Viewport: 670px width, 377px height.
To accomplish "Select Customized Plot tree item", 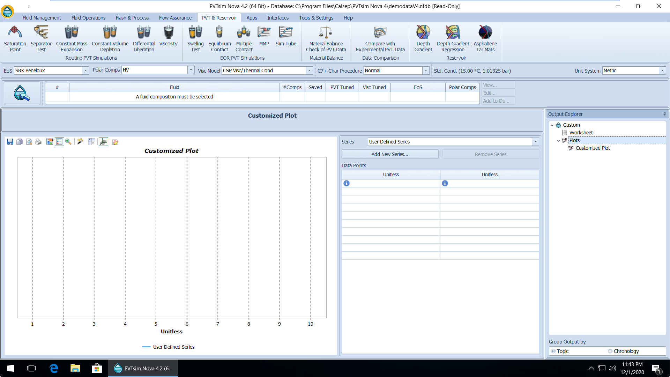I will (x=593, y=148).
